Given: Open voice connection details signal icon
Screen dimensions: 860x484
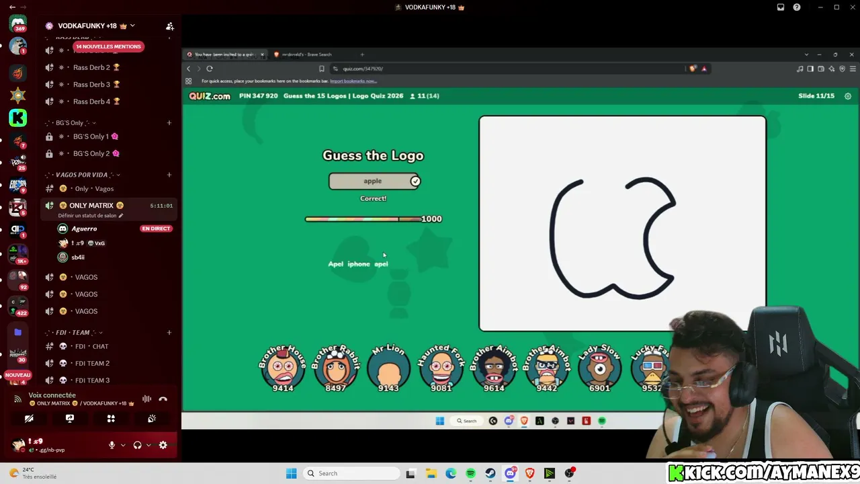Looking at the screenshot, I should click(x=18, y=399).
